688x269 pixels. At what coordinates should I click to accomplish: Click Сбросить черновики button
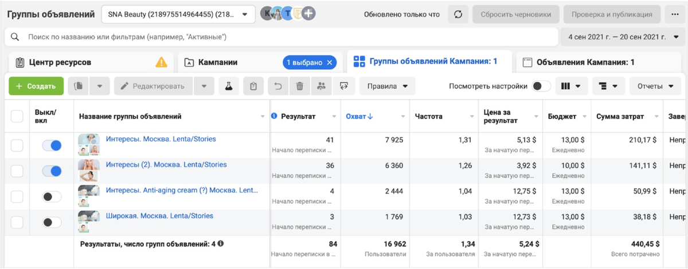pyautogui.click(x=516, y=14)
